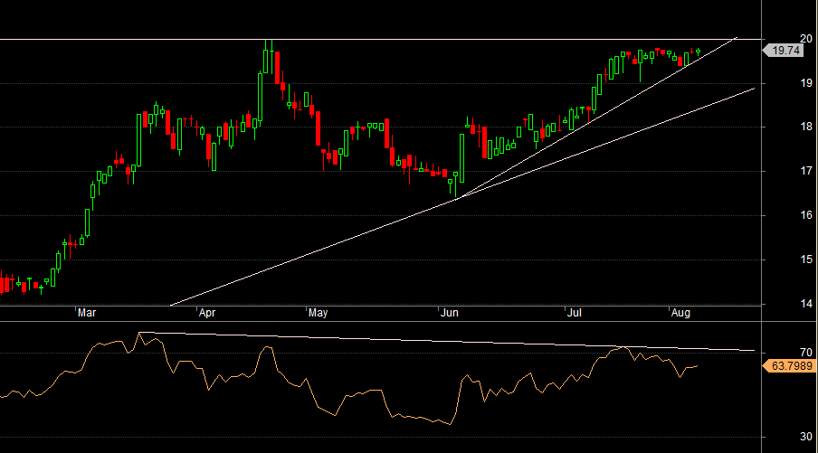This screenshot has width=818, height=453.
Task: Select the Apr label on time axis
Action: click(207, 313)
